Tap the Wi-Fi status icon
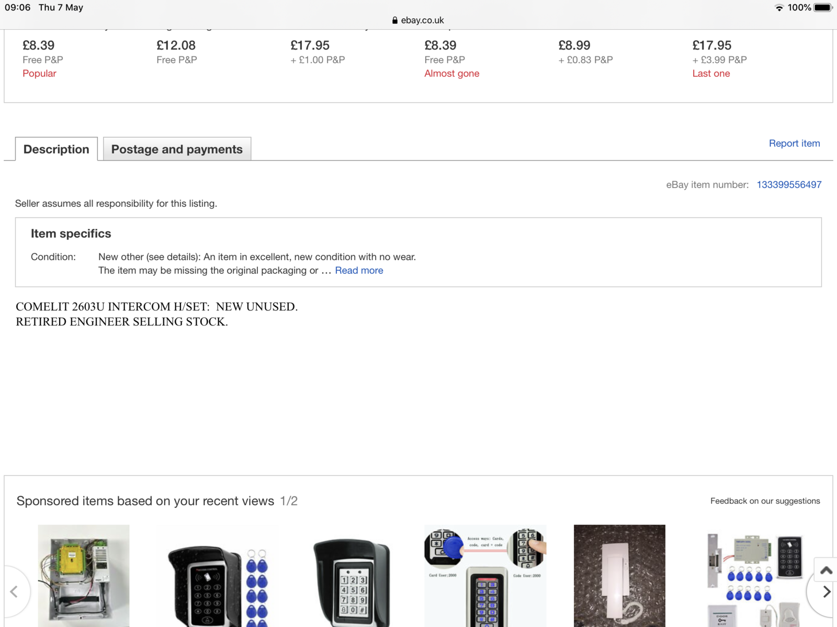This screenshot has width=837, height=627. (779, 7)
